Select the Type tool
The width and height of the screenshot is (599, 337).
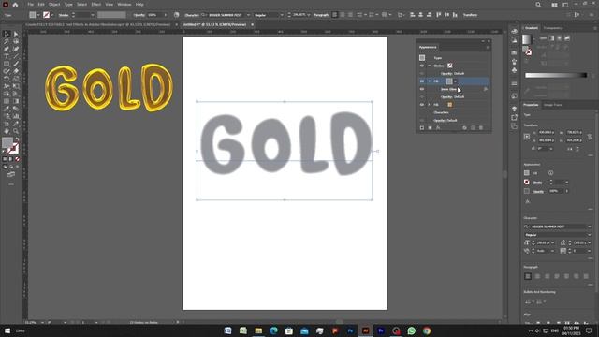click(x=7, y=56)
